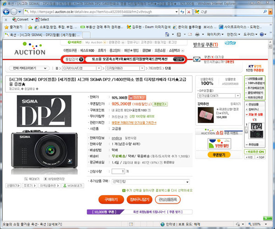Go back with the browser Back arrow

pyautogui.click(x=6, y=12)
